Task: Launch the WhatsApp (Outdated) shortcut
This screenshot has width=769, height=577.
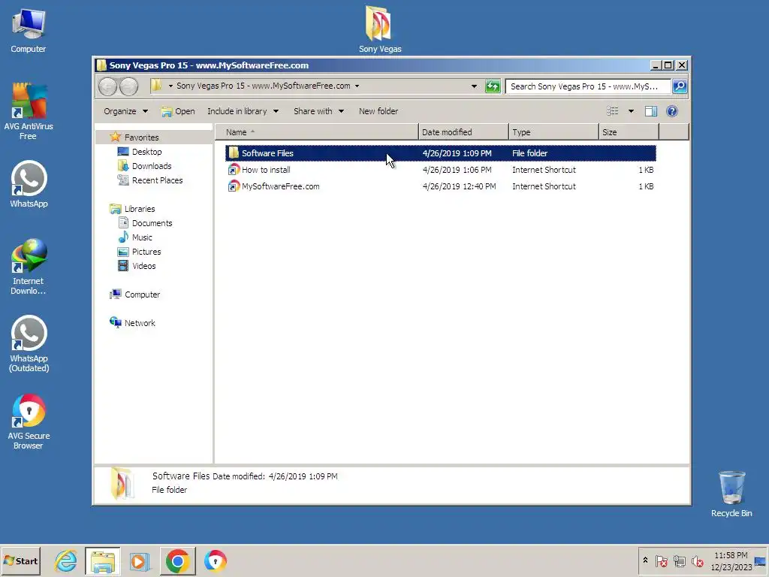Action: coord(29,344)
